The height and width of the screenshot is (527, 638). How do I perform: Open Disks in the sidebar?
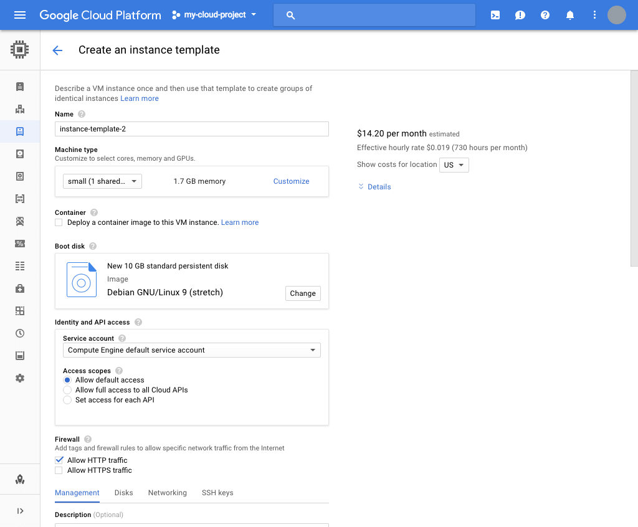pyautogui.click(x=20, y=154)
